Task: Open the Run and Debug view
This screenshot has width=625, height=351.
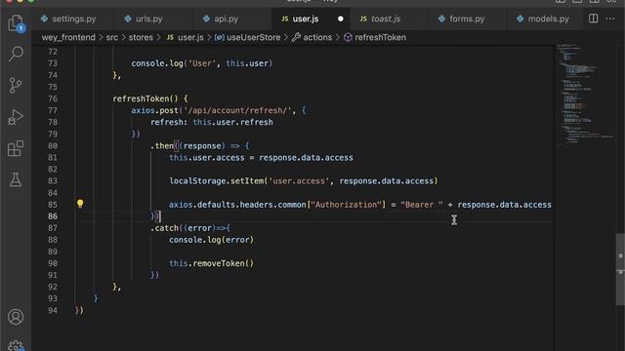Action: tap(16, 117)
